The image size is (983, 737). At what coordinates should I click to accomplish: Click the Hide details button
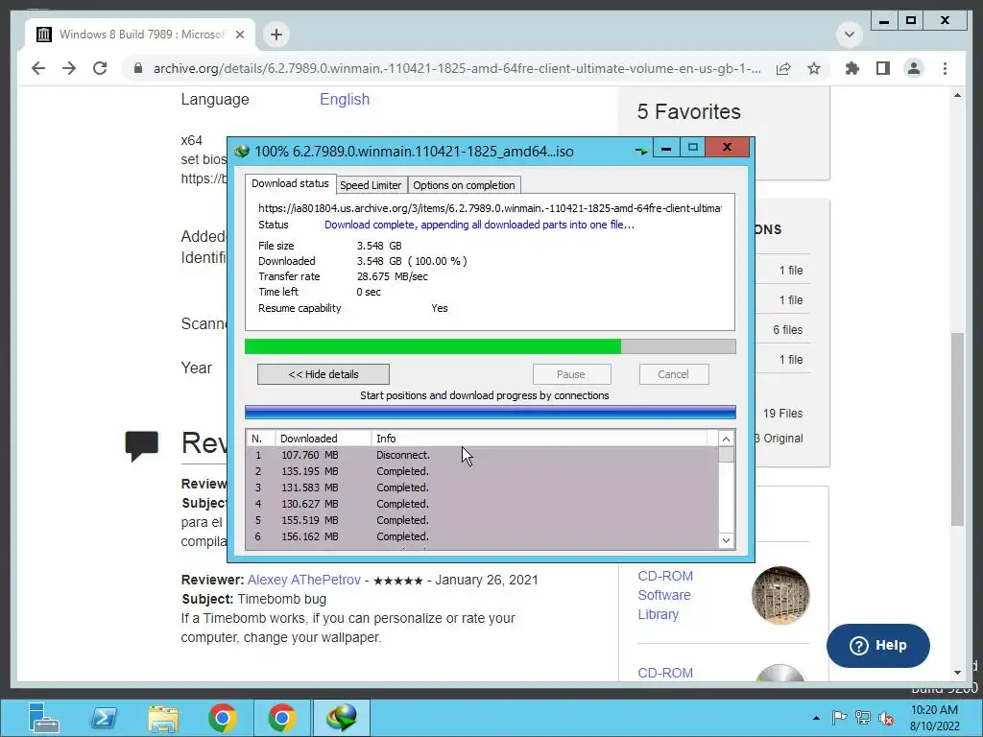coord(324,374)
